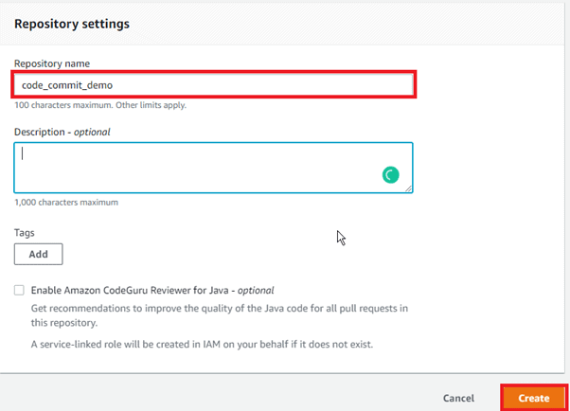Click the 'Description - optional' label
Viewport: 570px width, 411px height.
pos(62,132)
